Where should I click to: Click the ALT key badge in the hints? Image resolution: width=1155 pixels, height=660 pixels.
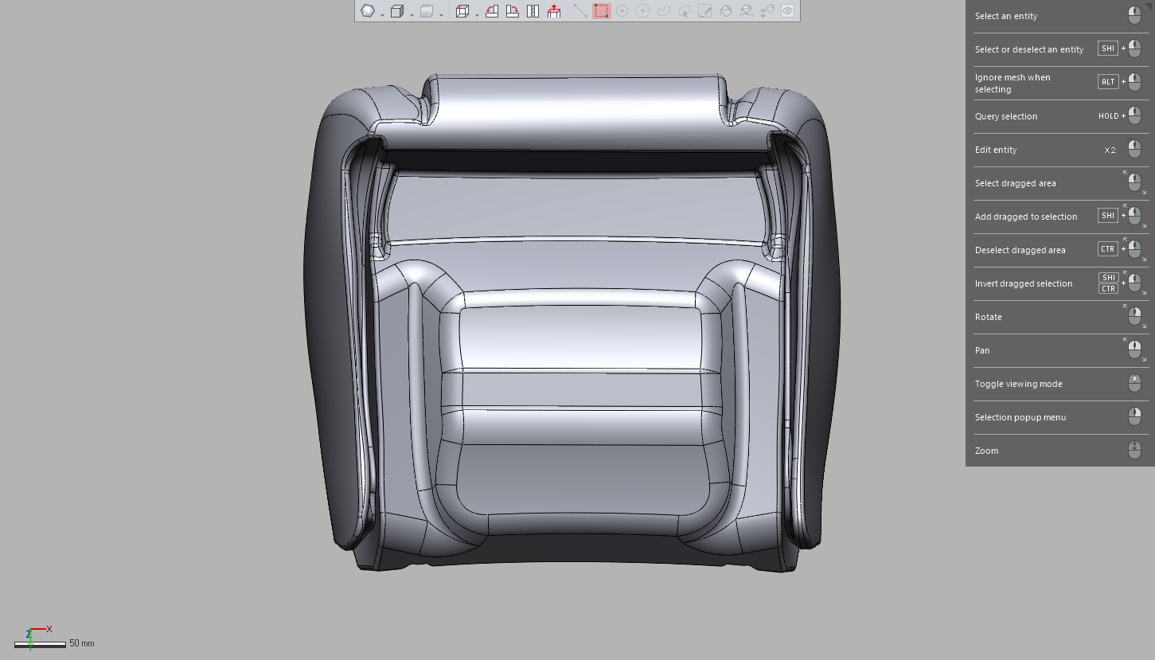click(x=1108, y=82)
